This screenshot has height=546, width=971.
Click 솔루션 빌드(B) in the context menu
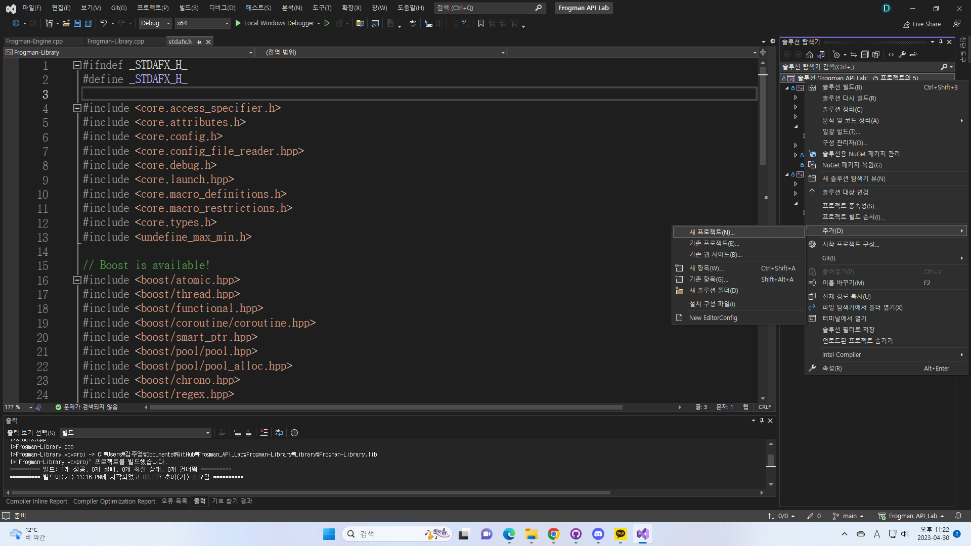click(886, 87)
